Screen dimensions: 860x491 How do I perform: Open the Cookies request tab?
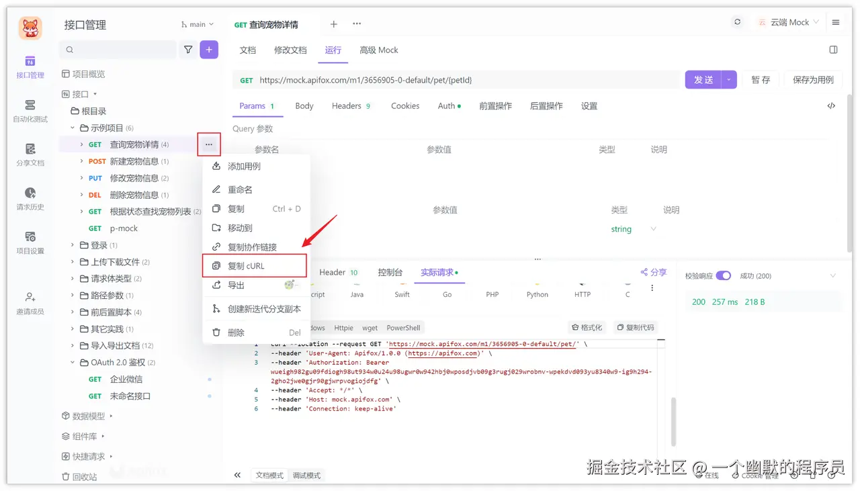405,106
